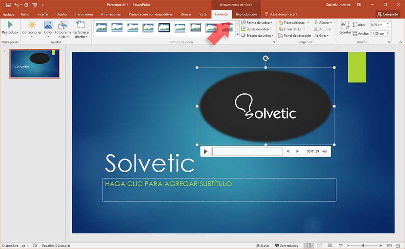Switch to the Insertar tab
This screenshot has height=249, width=405.
click(43, 14)
